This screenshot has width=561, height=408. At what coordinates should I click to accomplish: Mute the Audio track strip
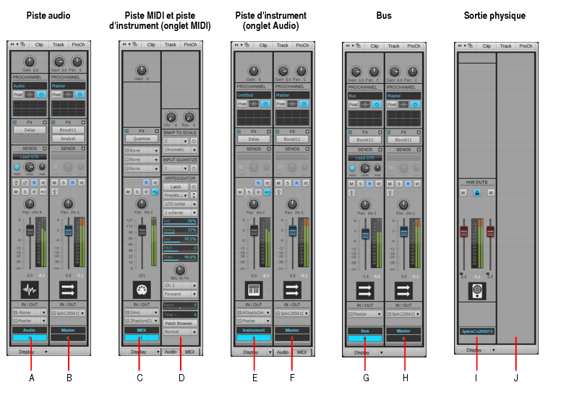[x=16, y=192]
